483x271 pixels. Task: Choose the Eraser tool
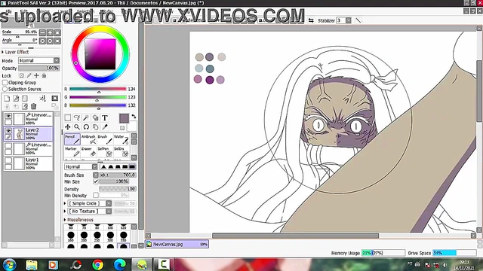point(88,151)
